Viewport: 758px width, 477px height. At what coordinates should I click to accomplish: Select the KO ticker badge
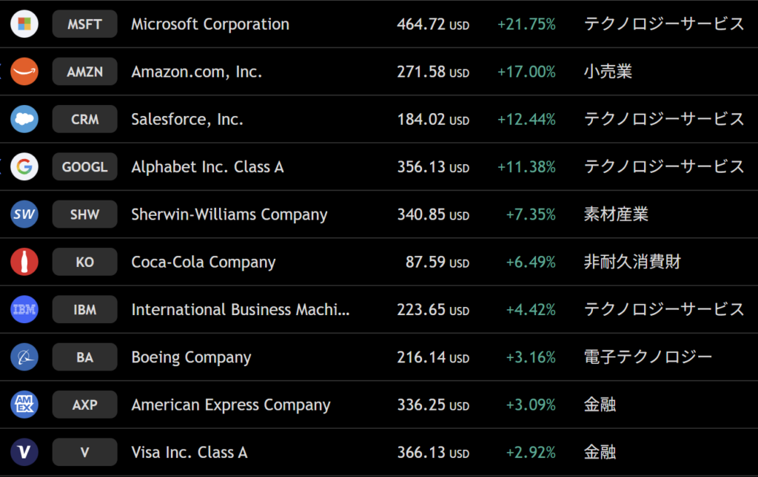[84, 262]
